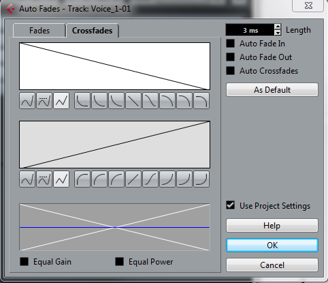Increase the fade Length with the up arrow

278,27
